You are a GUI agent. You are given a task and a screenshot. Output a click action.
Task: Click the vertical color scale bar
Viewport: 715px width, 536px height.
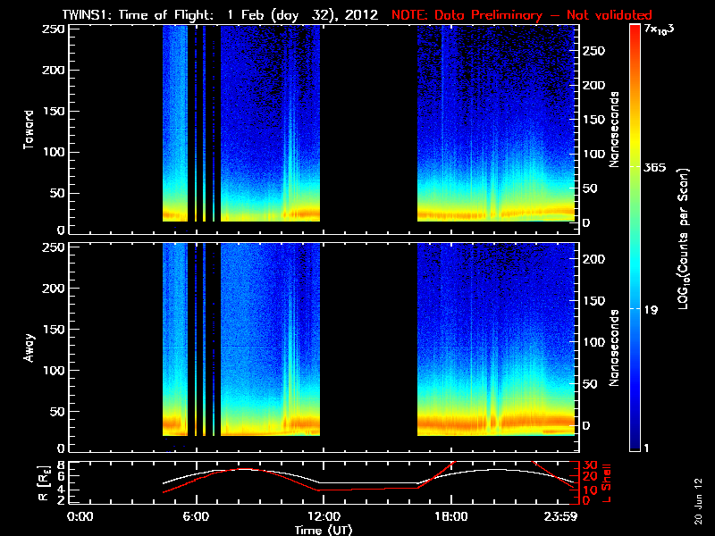click(635, 238)
